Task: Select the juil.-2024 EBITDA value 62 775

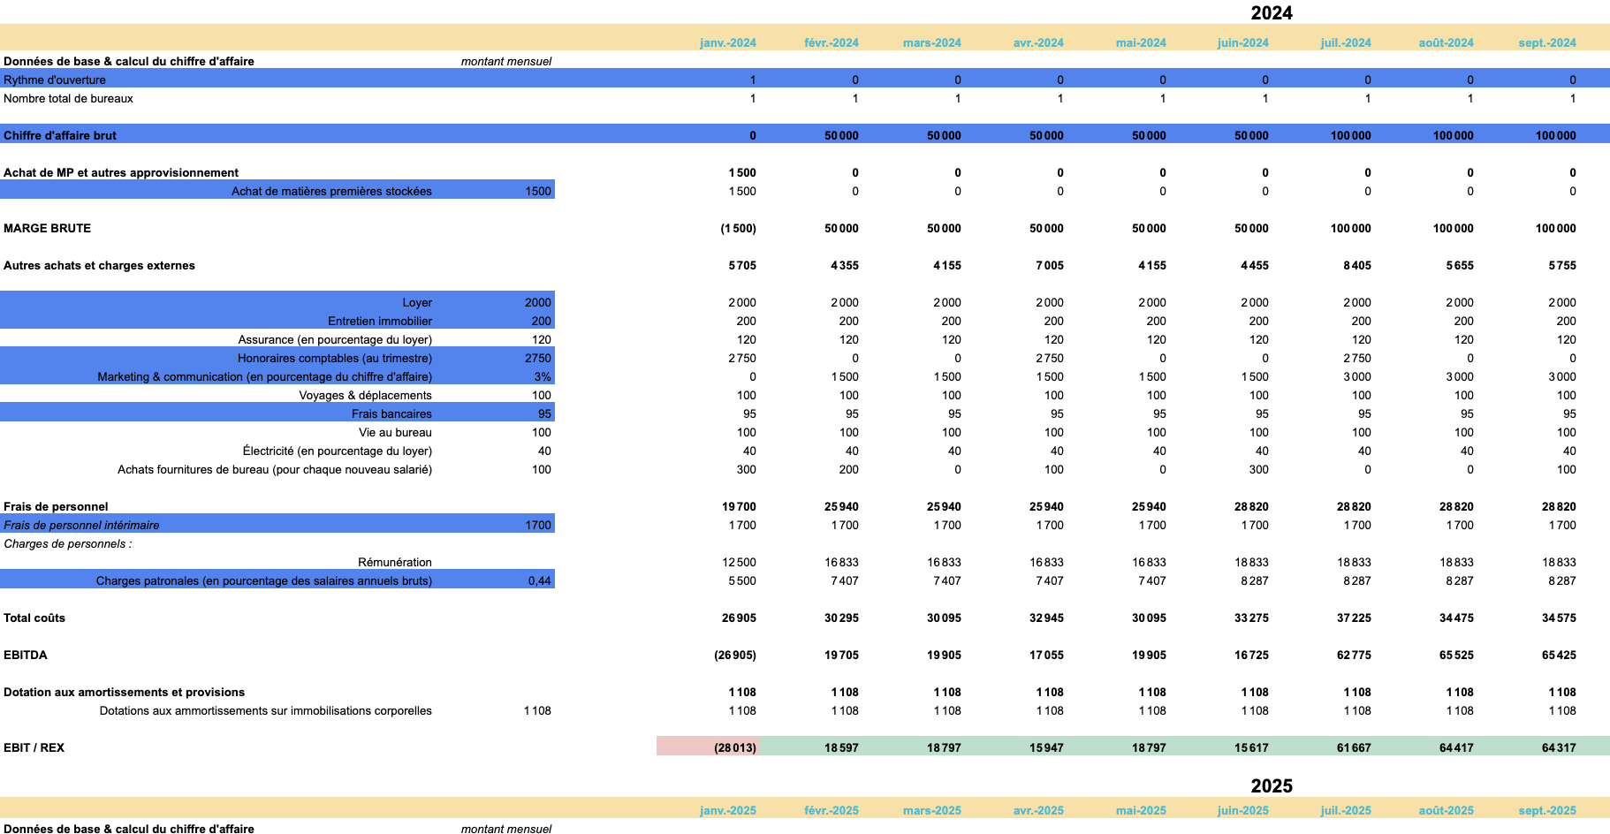Action: coord(1352,655)
